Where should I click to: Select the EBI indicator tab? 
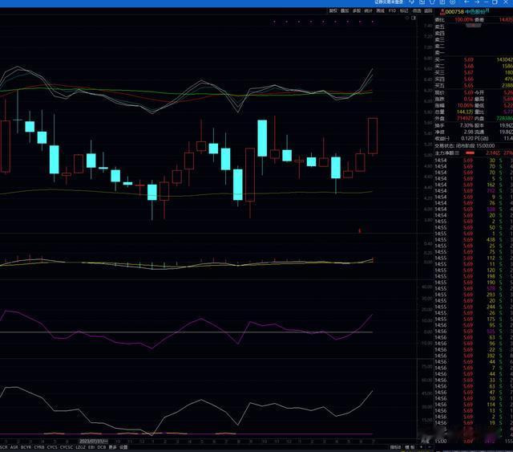pos(91,447)
